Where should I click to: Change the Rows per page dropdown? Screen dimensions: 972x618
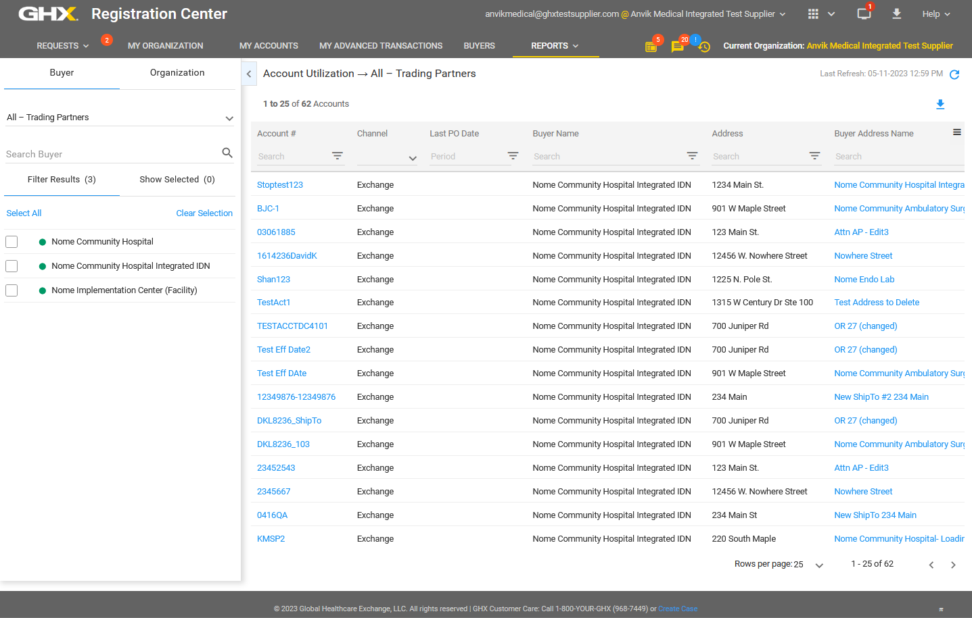point(818,565)
